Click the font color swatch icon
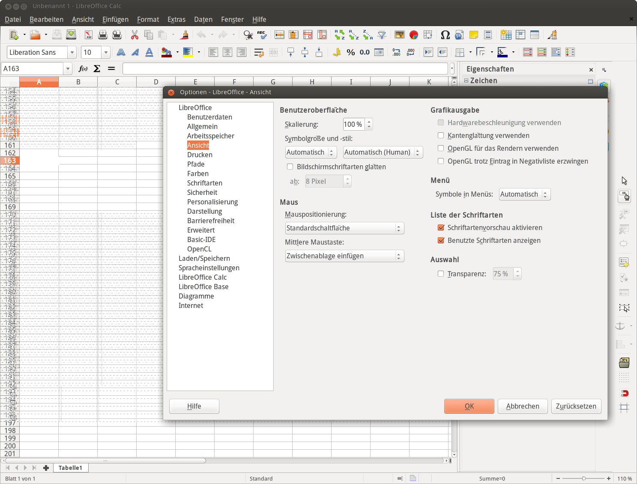The image size is (637, 484). 166,52
